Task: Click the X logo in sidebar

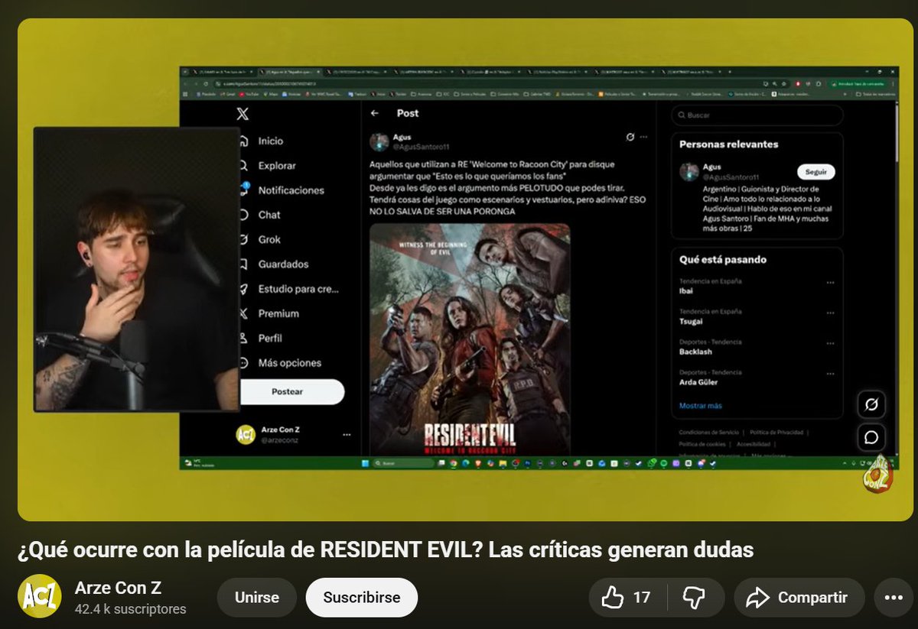Action: (243, 114)
